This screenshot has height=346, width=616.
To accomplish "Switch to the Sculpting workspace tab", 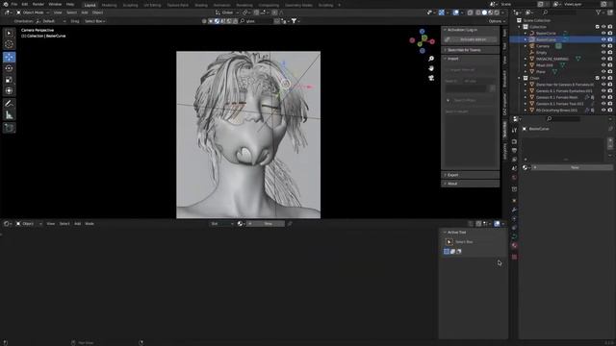I will [130, 5].
